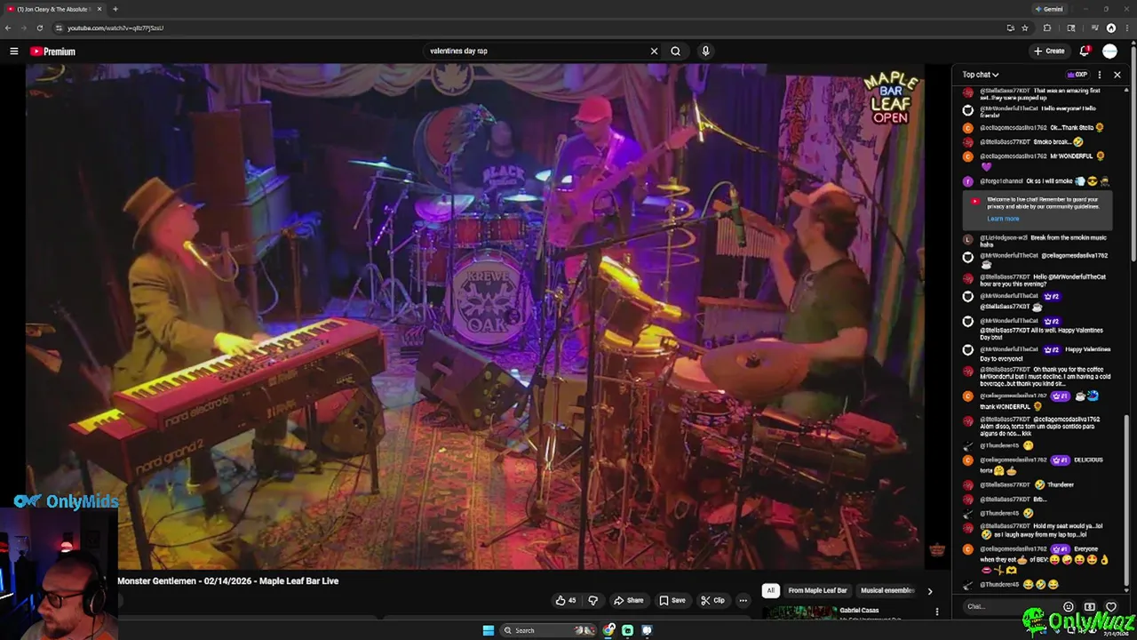
Task: Open YouTube notifications bell
Action: click(x=1085, y=51)
